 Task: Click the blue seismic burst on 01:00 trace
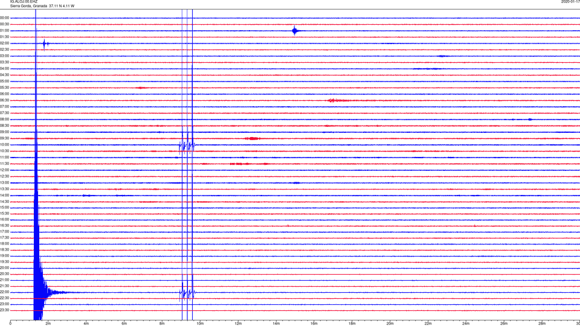pos(295,31)
